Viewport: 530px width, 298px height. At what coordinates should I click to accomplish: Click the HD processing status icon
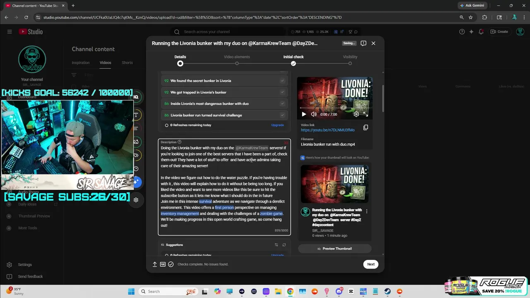[163, 264]
